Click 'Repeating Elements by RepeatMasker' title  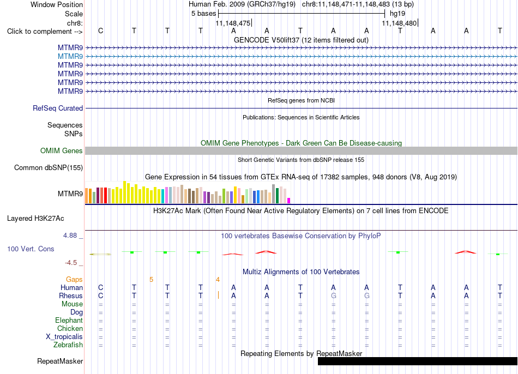(x=301, y=354)
